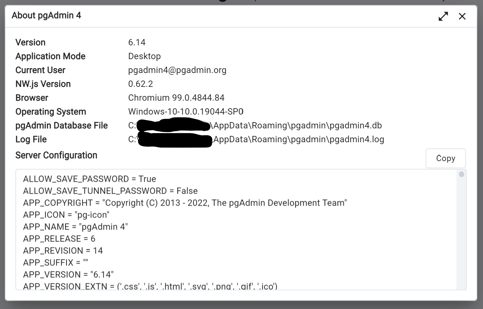The height and width of the screenshot is (309, 483).
Task: Click the ALLOW_SAVE_PASSWORD line in configuration
Action: 89,179
